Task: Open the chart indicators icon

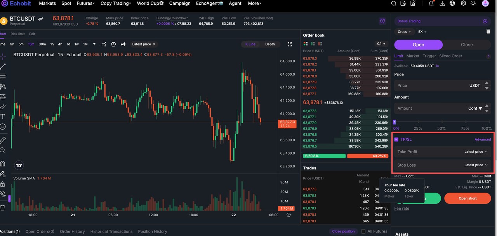Action: [104, 44]
